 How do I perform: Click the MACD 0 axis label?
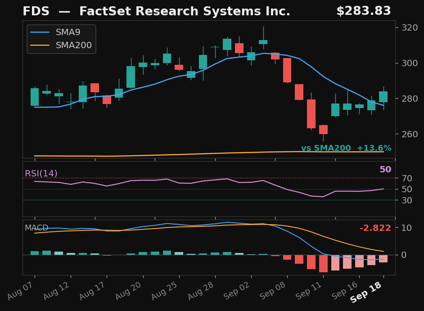tap(404, 255)
